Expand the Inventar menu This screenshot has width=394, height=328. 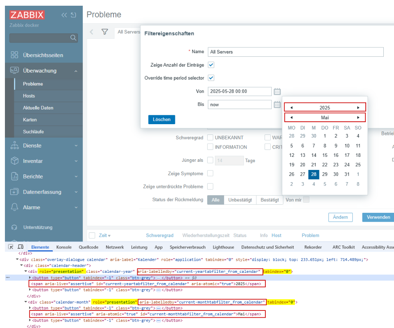(x=76, y=161)
